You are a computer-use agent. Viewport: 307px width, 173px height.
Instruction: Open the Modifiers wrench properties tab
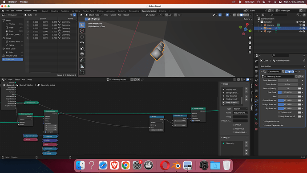[x=256, y=101]
